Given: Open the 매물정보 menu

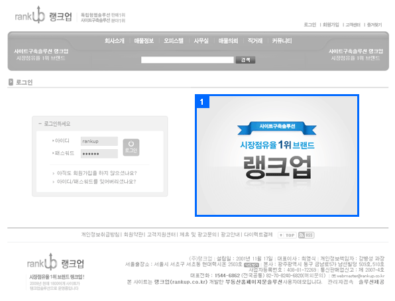Looking at the screenshot, I should [x=144, y=41].
